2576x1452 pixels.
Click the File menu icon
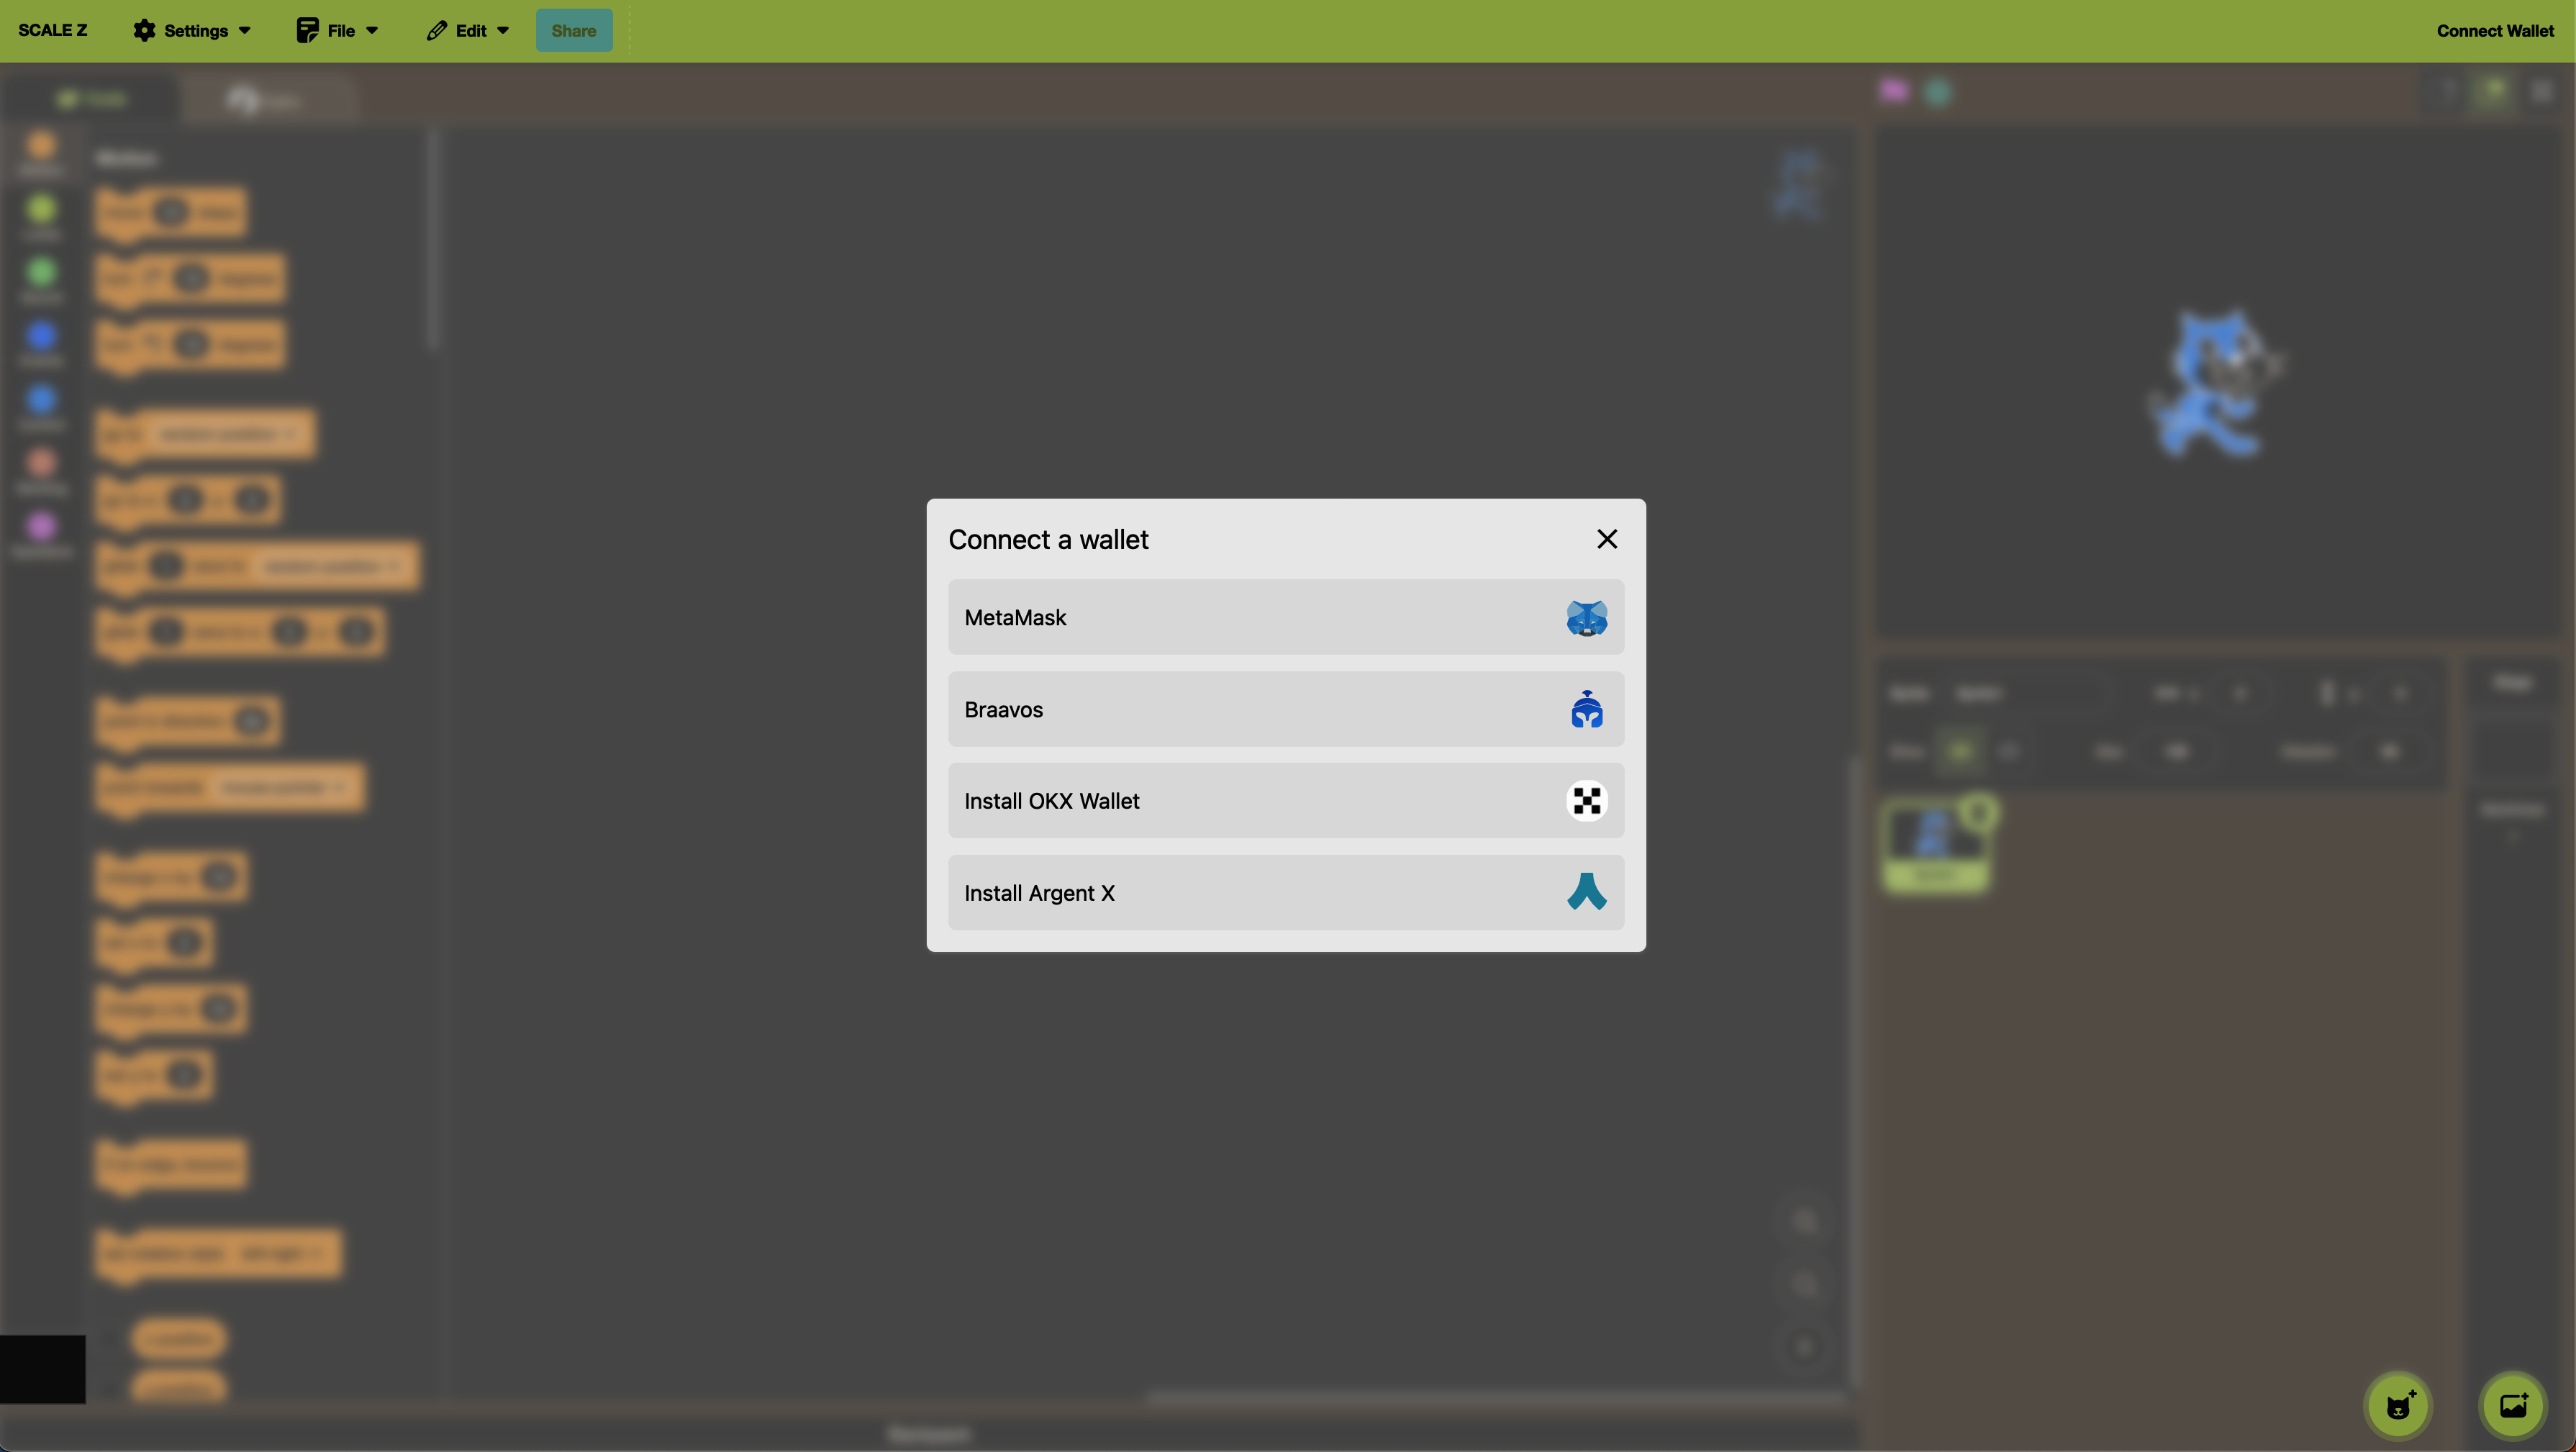(x=307, y=31)
